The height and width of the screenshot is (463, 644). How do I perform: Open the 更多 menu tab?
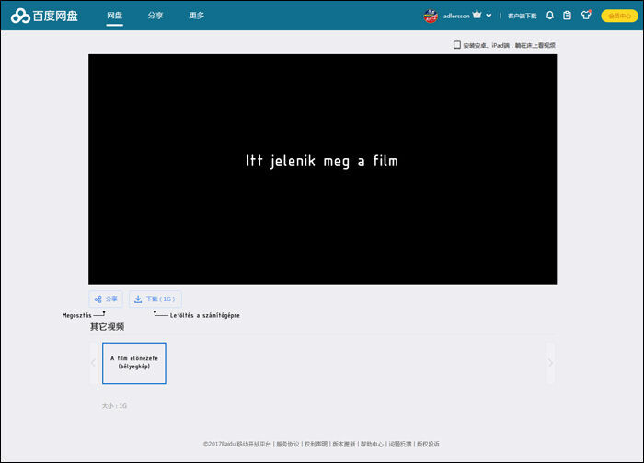click(196, 16)
